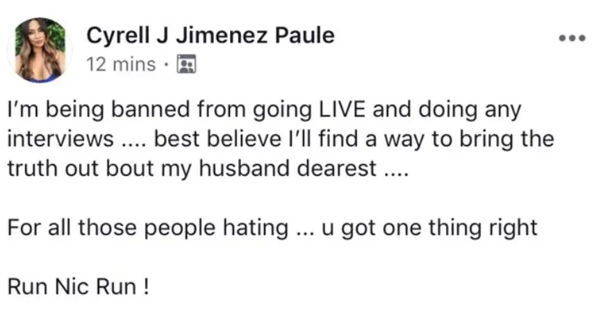
Task: Click the first name 'Cyrell' in header
Action: coord(118,36)
